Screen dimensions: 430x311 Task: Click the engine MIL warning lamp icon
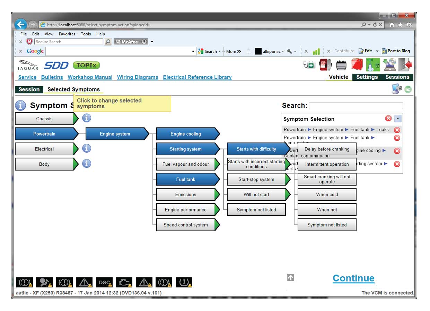coord(124,282)
